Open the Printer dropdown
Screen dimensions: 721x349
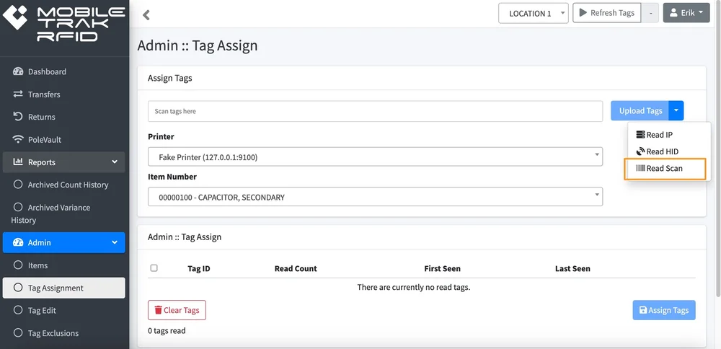[x=375, y=156]
